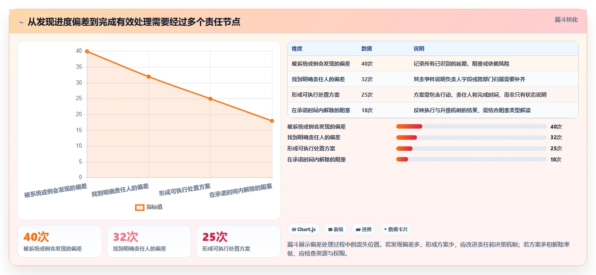Click the 32次 value beside the progress bar
This screenshot has height=275, width=596.
pyautogui.click(x=556, y=137)
